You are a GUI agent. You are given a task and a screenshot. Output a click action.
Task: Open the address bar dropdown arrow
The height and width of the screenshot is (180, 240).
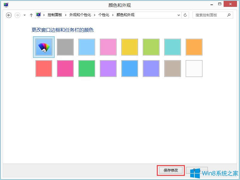[179, 15]
